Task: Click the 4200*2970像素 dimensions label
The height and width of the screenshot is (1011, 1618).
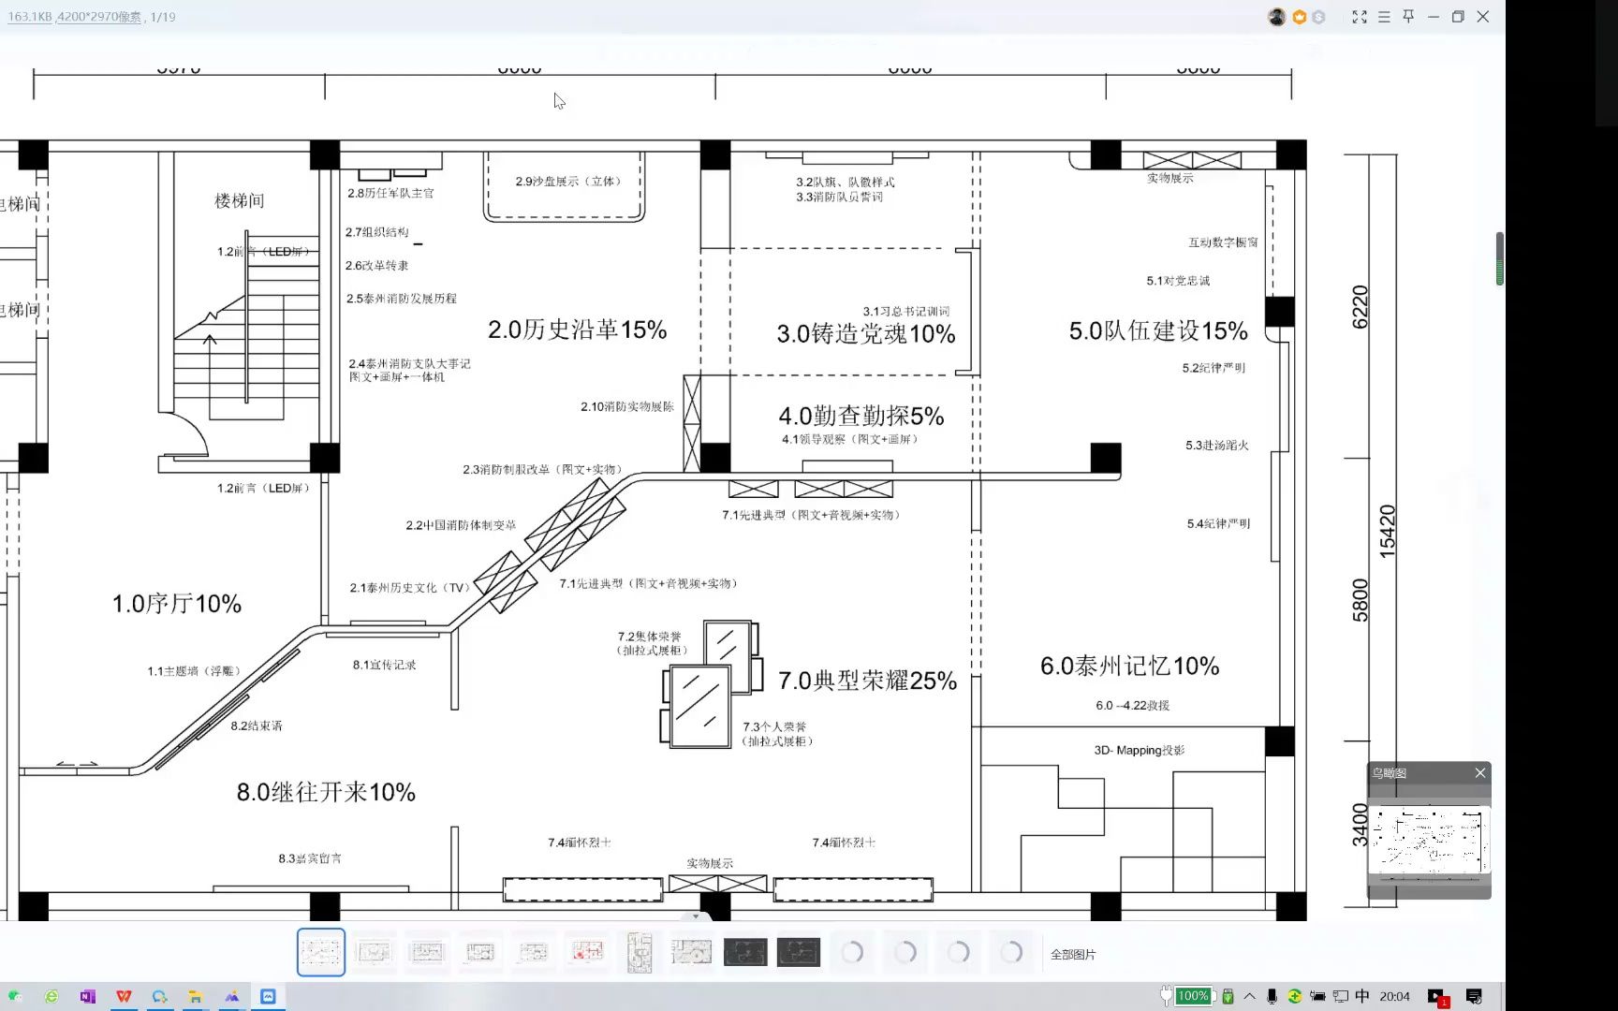Action: pyautogui.click(x=98, y=17)
